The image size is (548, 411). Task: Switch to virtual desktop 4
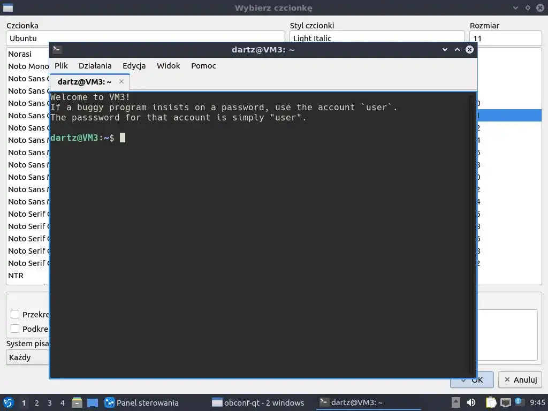pos(63,403)
